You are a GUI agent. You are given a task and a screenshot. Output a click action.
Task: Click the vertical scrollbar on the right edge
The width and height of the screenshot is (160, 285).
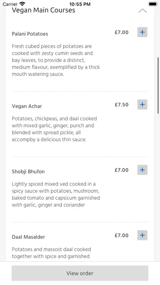pos(158,86)
